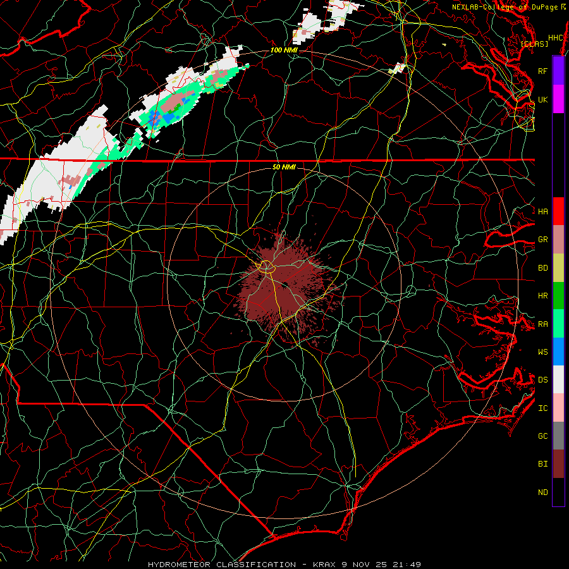Click the BI legend label
Image resolution: width=569 pixels, height=569 pixels.
click(542, 464)
